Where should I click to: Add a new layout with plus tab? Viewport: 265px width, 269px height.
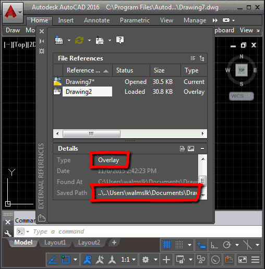[x=114, y=242]
